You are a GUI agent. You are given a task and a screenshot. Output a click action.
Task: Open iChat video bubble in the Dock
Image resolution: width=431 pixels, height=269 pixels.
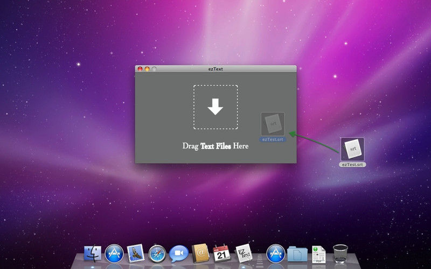pyautogui.click(x=179, y=253)
